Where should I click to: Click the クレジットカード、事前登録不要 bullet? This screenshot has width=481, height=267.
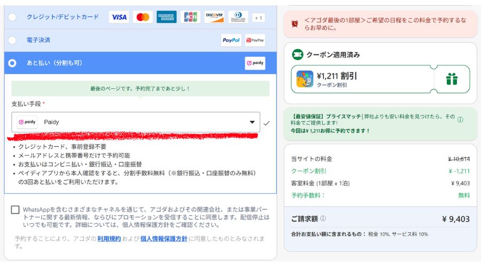pos(63,146)
